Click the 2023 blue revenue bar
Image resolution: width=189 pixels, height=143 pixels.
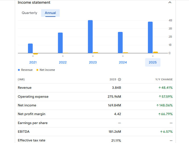pyautogui.click(x=90, y=37)
